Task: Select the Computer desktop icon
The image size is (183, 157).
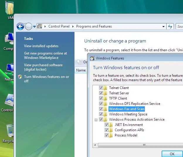Action: point(9,42)
